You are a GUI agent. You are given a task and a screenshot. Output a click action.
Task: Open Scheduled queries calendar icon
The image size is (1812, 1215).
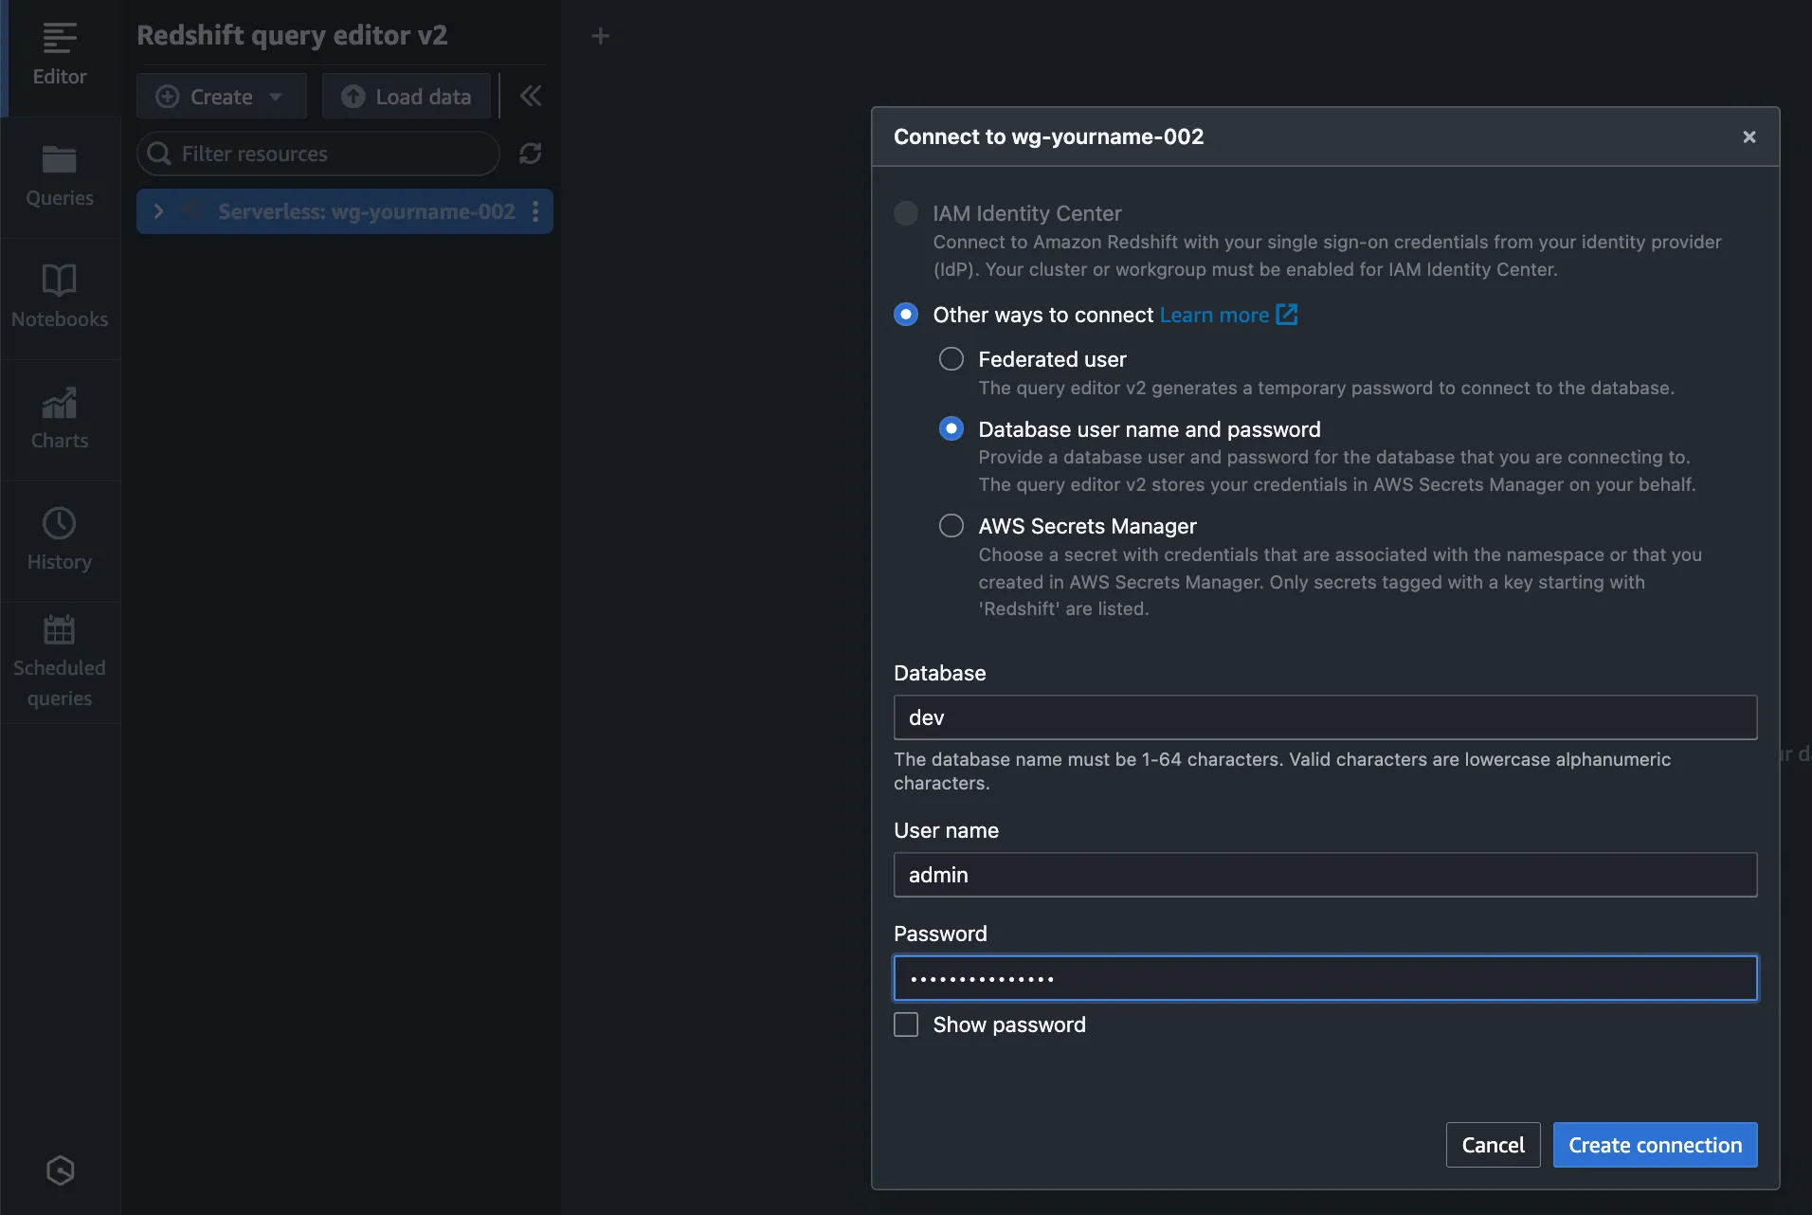coord(59,630)
